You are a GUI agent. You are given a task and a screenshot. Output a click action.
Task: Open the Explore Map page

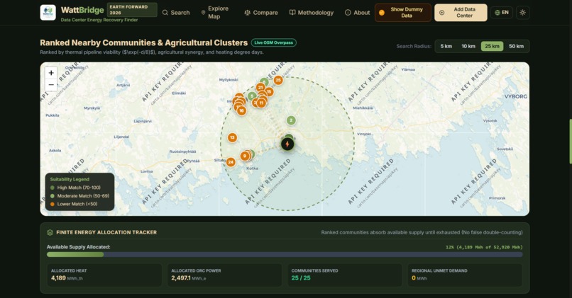coord(215,12)
